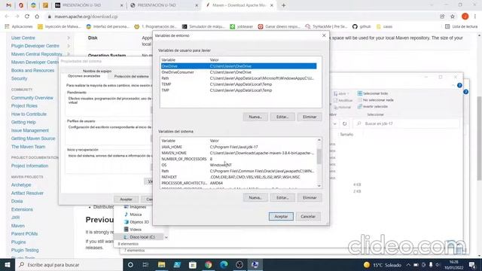This screenshot has width=482, height=271.
Task: Select the system Path variable row
Action: point(238,171)
